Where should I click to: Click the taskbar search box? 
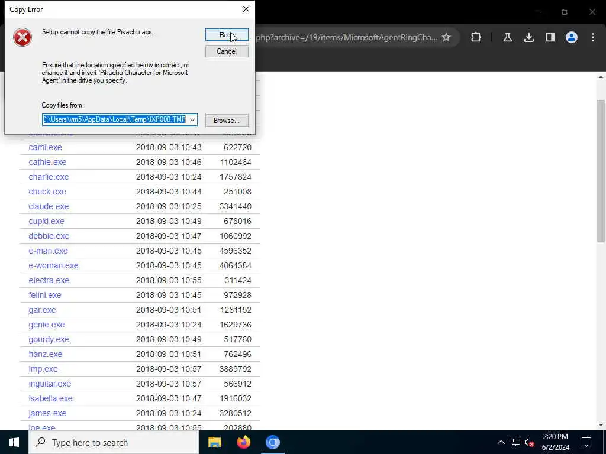click(x=114, y=442)
